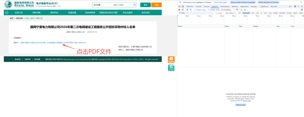Screen dimensions: 304x117
Task: Sort by the Status column header
Action: [x=231, y=26]
